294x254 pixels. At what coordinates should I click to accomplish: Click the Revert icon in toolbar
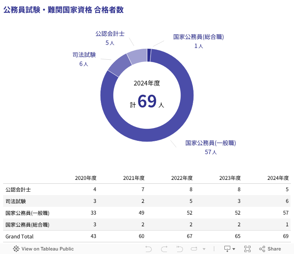[x=179, y=249]
